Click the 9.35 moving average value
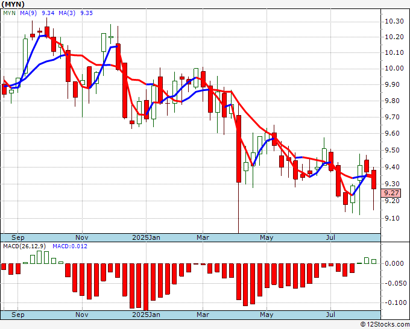The image size is (410, 329). point(87,13)
